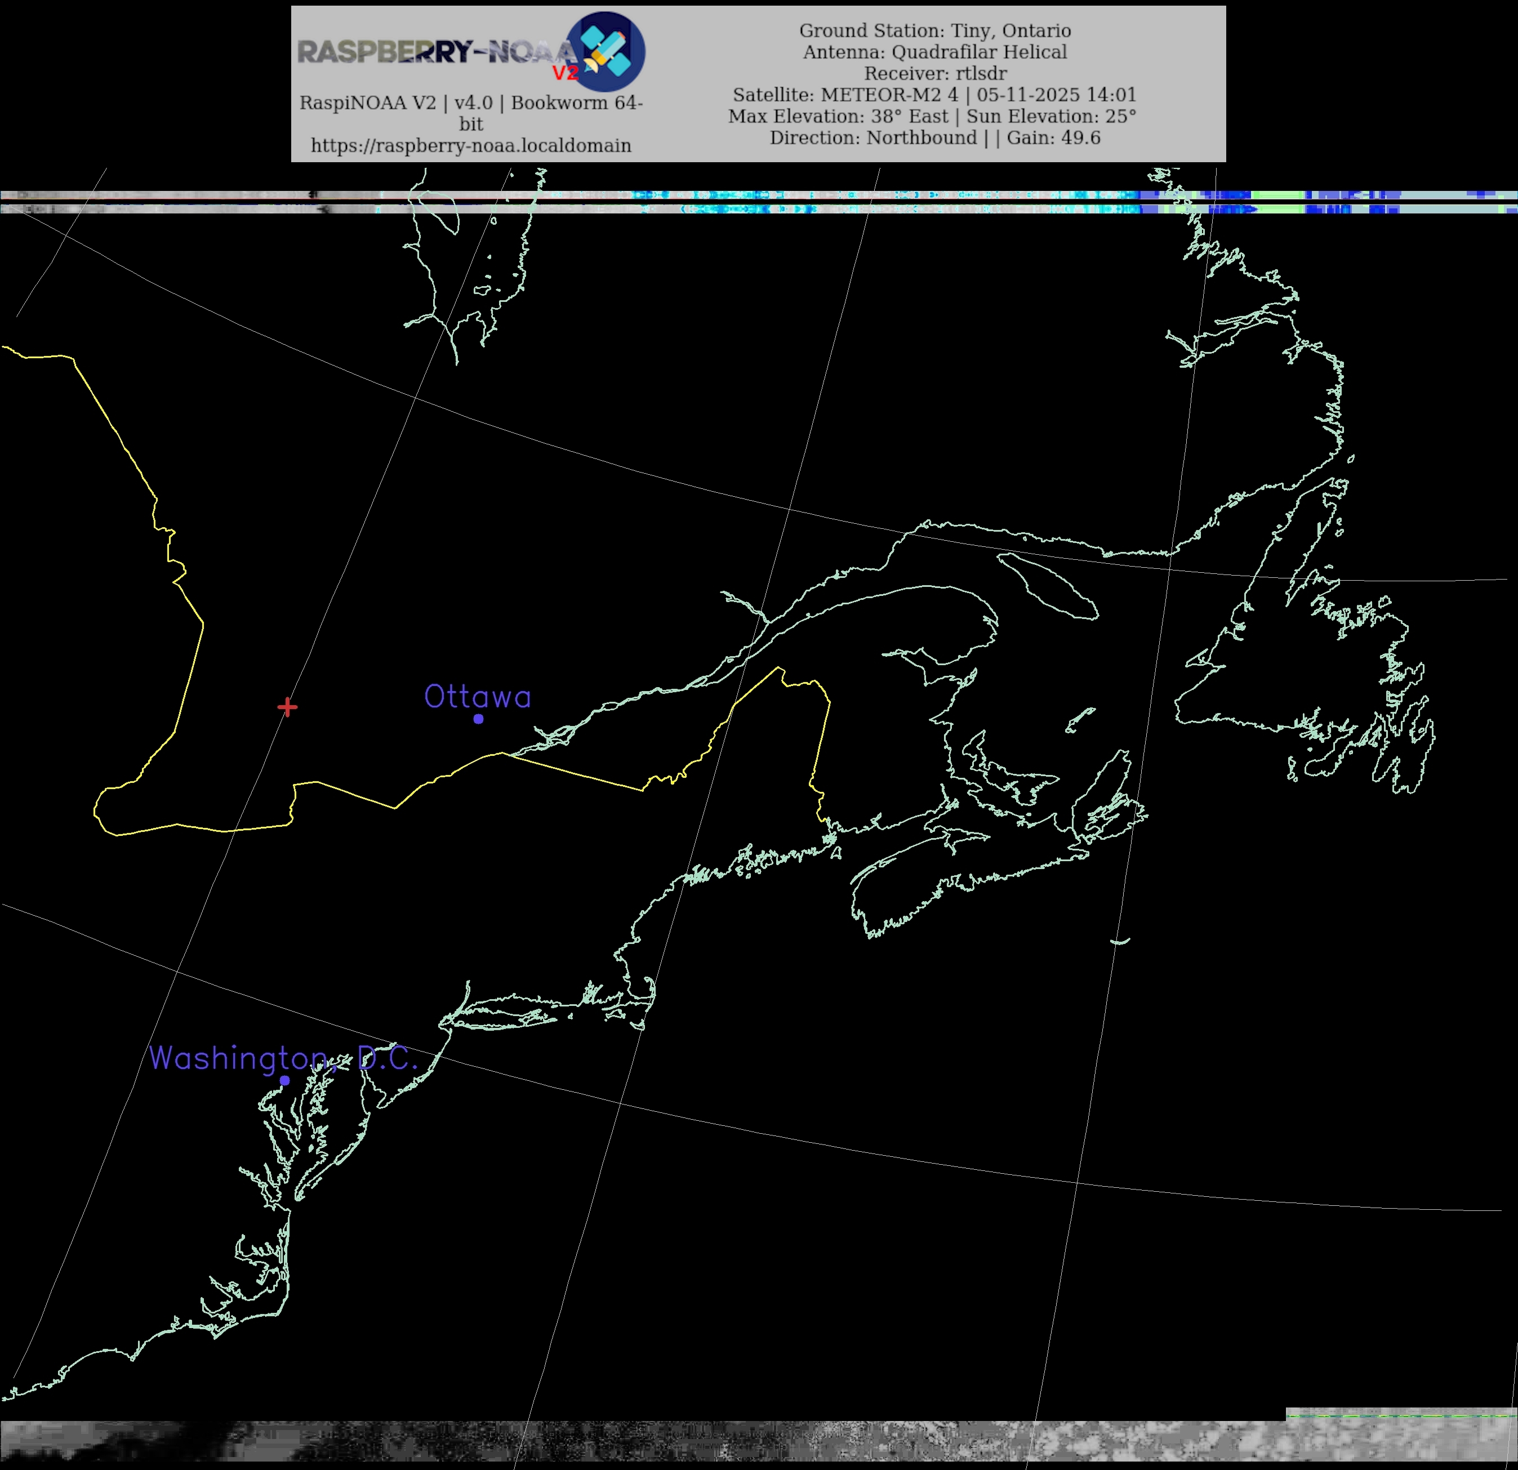
Task: Click the red V2 badge on logo
Action: coord(566,73)
